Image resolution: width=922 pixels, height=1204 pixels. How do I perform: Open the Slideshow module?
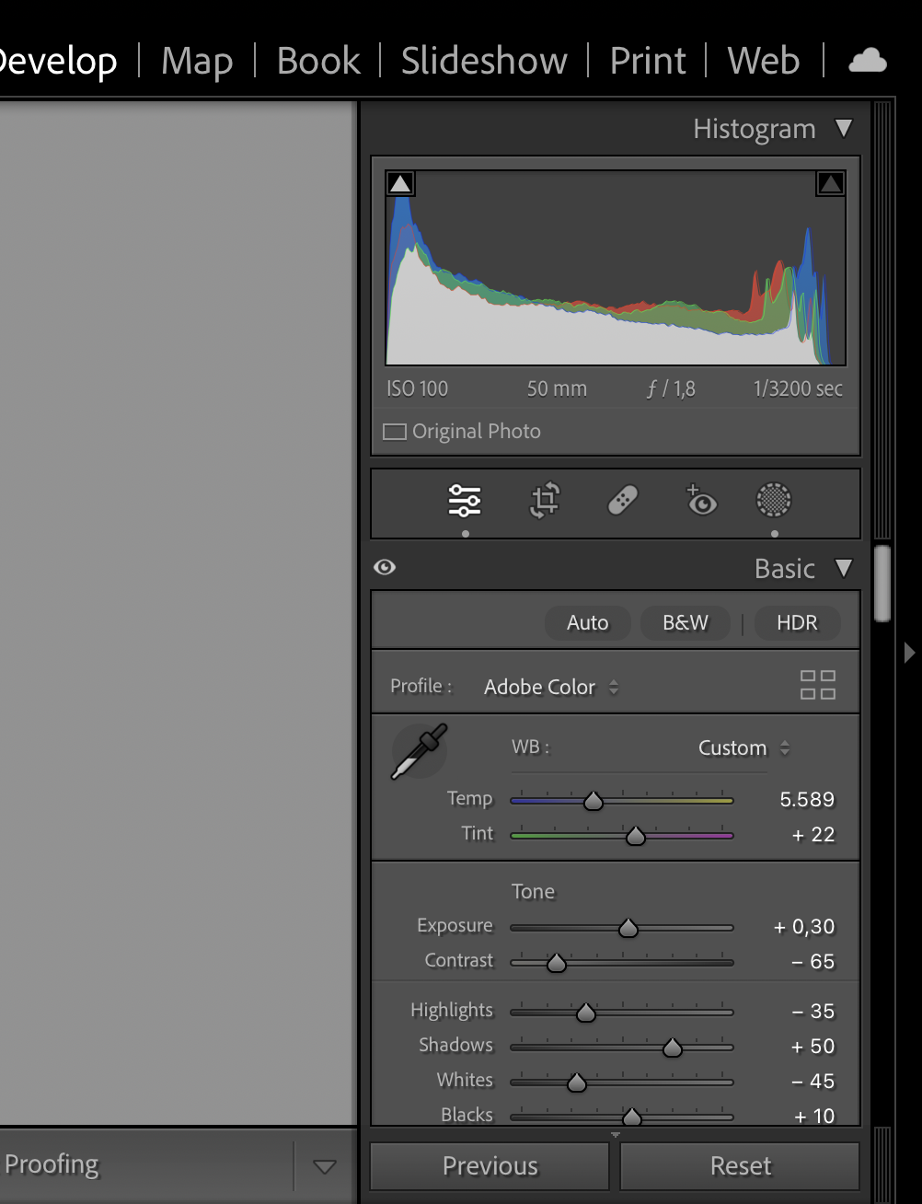pyautogui.click(x=484, y=62)
